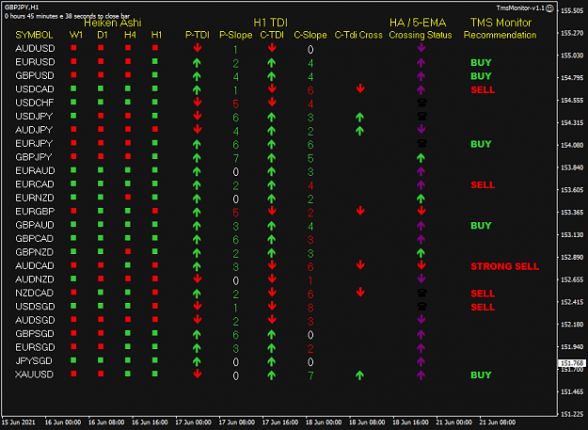Click the SYMBOL column header
The image size is (588, 430).
[34, 35]
